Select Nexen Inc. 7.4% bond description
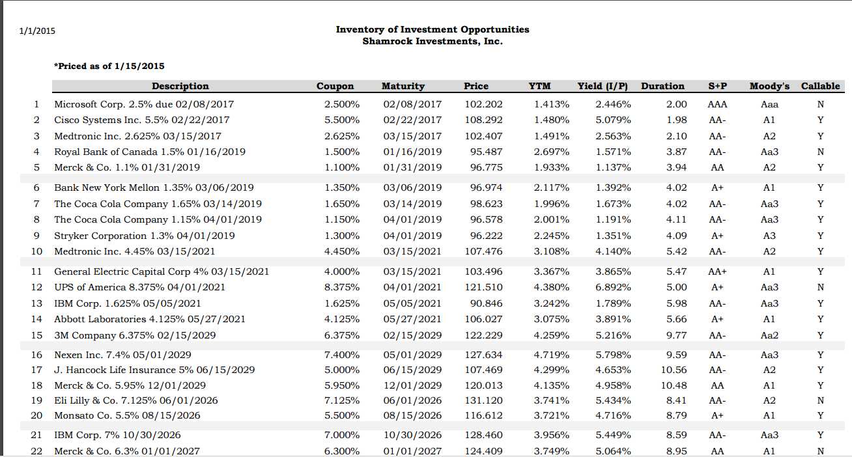The image size is (852, 457). pos(122,355)
